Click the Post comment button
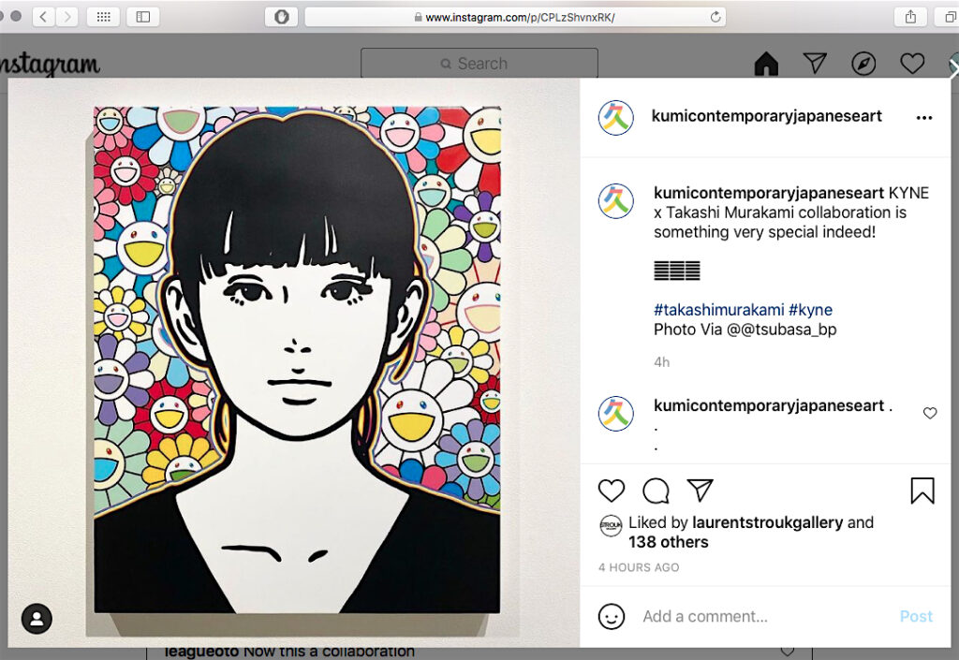The image size is (959, 660). click(916, 617)
